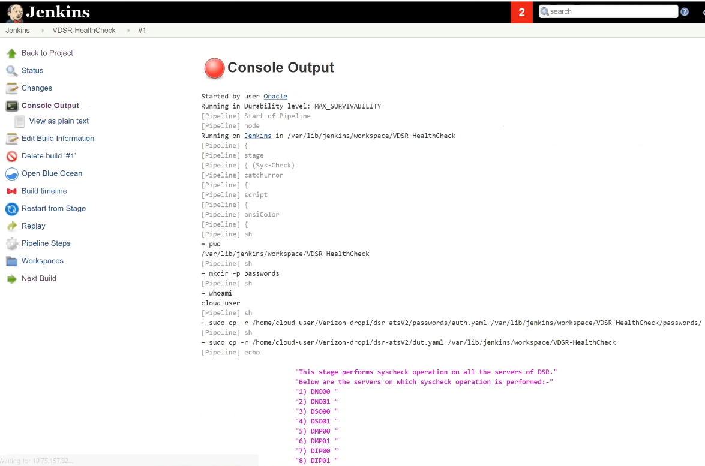Open Blue Ocean view link

pos(52,173)
